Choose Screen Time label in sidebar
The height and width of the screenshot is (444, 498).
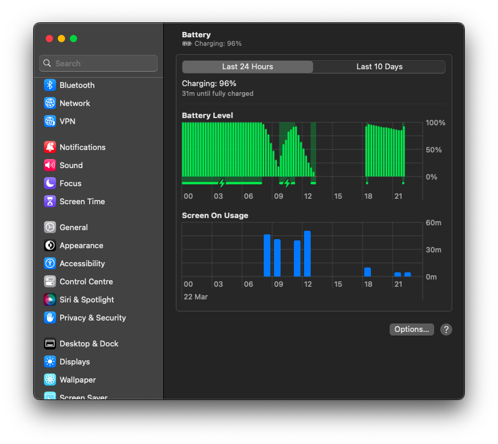(82, 201)
